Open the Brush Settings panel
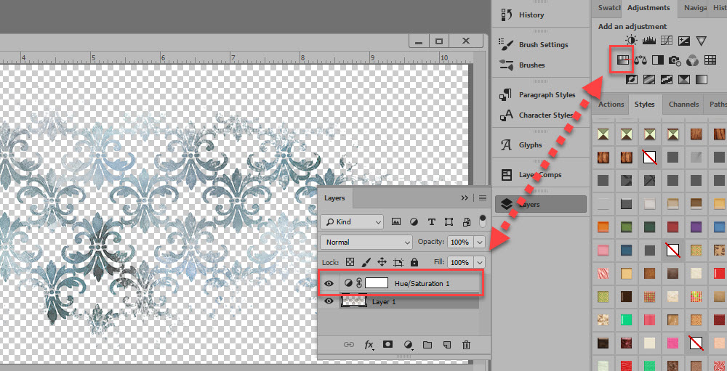The image size is (727, 371). tap(533, 44)
